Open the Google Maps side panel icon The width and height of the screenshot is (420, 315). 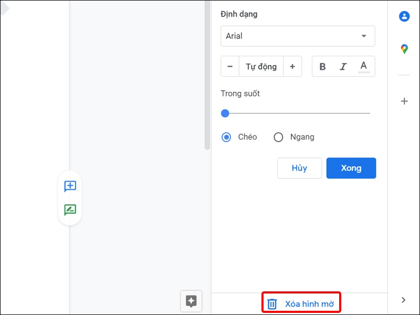[404, 49]
